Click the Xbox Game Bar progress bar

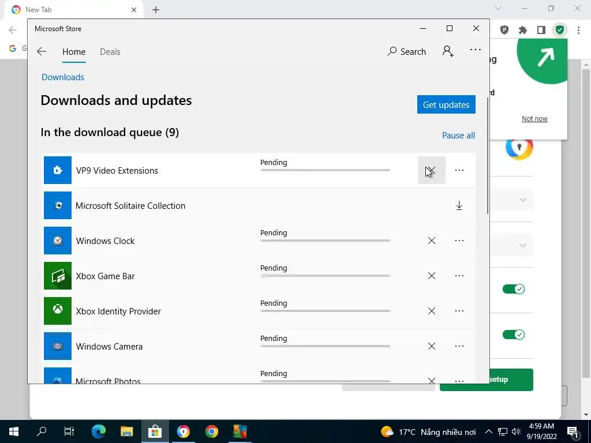[326, 276]
